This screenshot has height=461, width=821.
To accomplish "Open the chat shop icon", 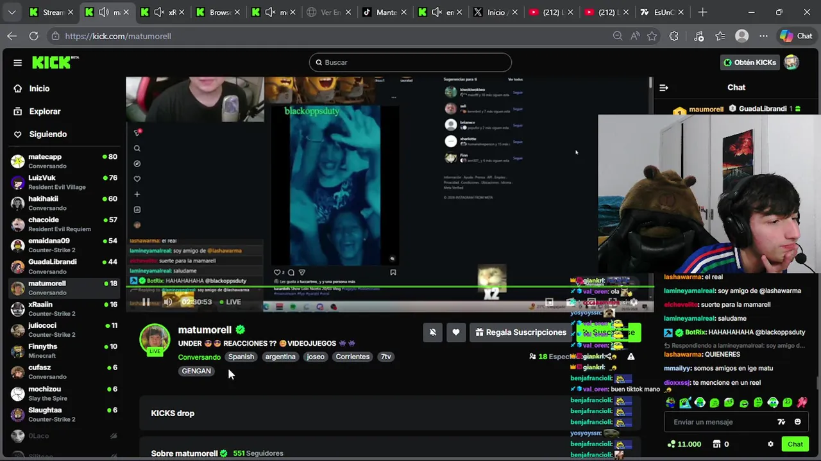I will point(716,444).
